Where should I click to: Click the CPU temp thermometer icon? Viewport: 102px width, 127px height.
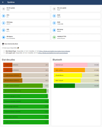pos(4,23)
